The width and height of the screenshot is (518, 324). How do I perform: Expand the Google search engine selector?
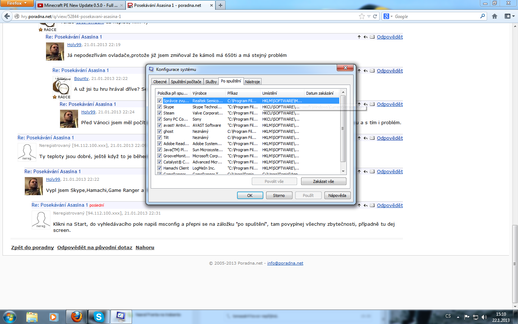pos(388,16)
